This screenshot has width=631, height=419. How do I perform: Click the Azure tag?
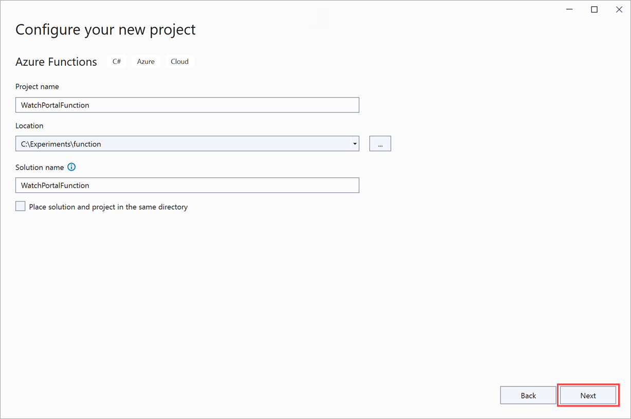(x=146, y=61)
